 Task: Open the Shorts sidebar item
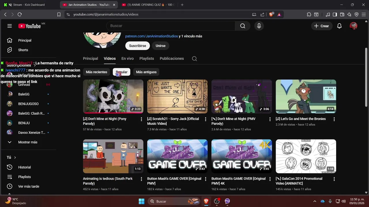coord(23,50)
